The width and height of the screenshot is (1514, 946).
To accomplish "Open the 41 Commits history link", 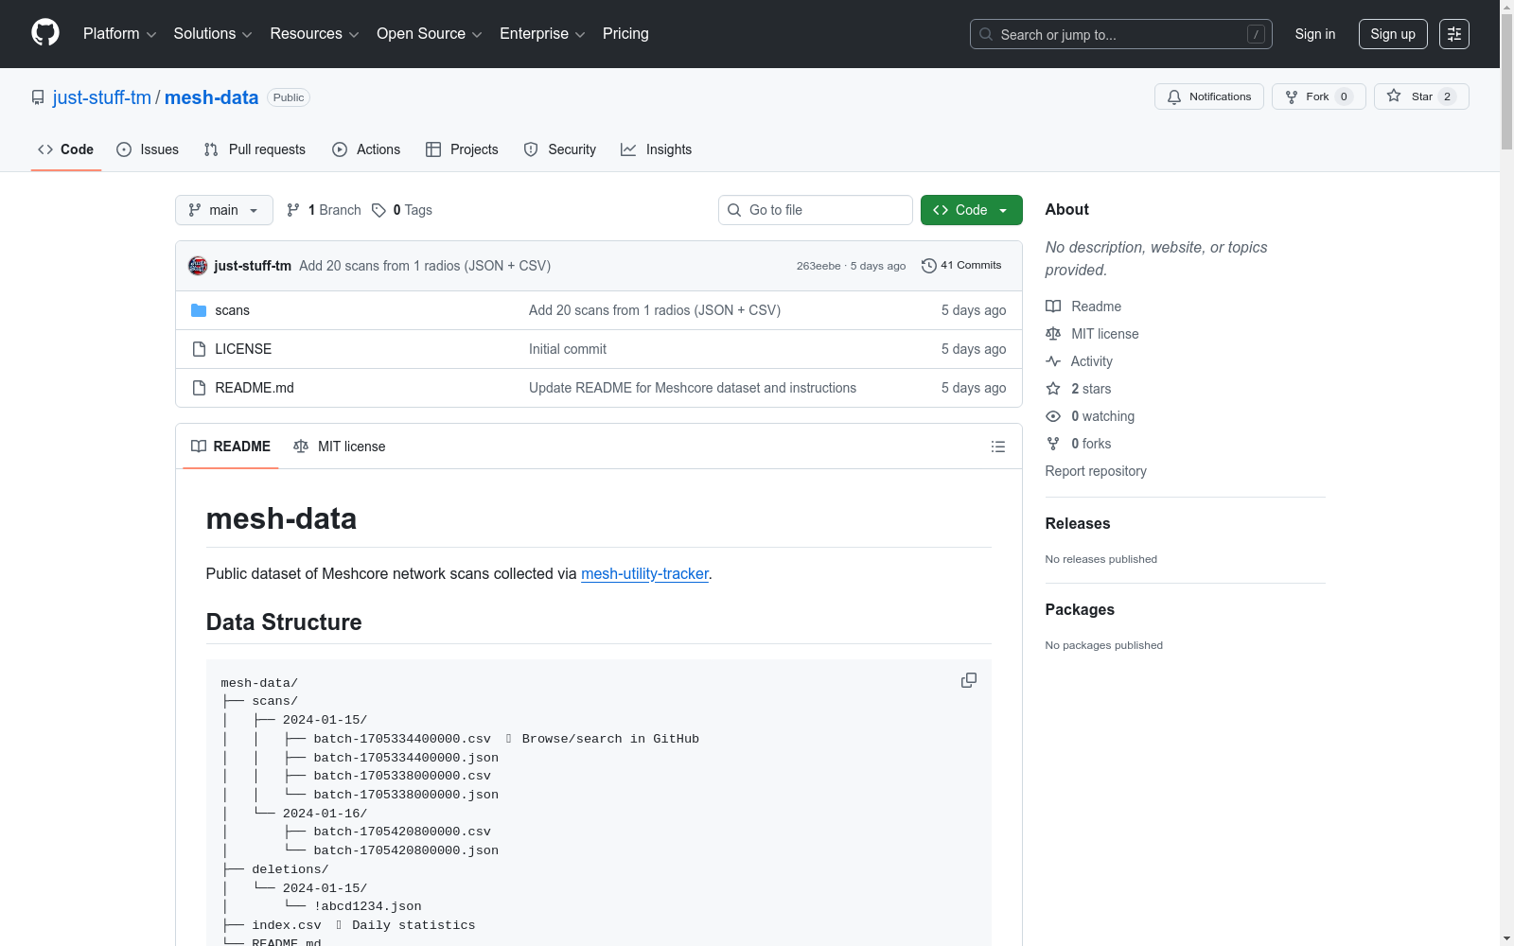I will (961, 266).
